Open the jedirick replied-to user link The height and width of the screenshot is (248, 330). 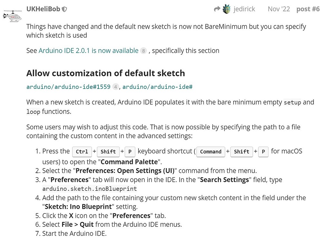click(x=244, y=9)
